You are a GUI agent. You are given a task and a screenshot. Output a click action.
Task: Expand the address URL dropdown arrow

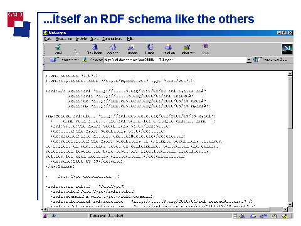click(x=248, y=60)
